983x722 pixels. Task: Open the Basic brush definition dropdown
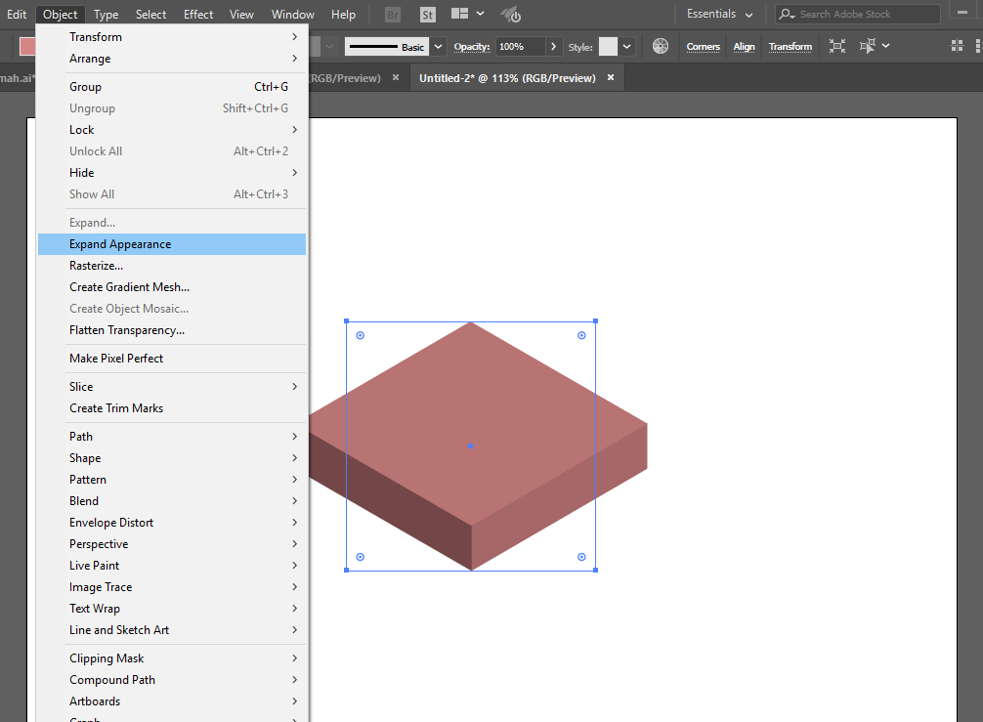[x=438, y=46]
